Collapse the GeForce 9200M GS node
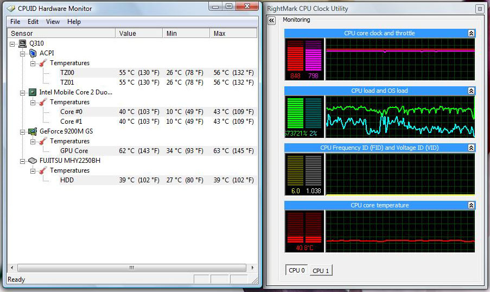The height and width of the screenshot is (292, 490). pyautogui.click(x=22, y=132)
